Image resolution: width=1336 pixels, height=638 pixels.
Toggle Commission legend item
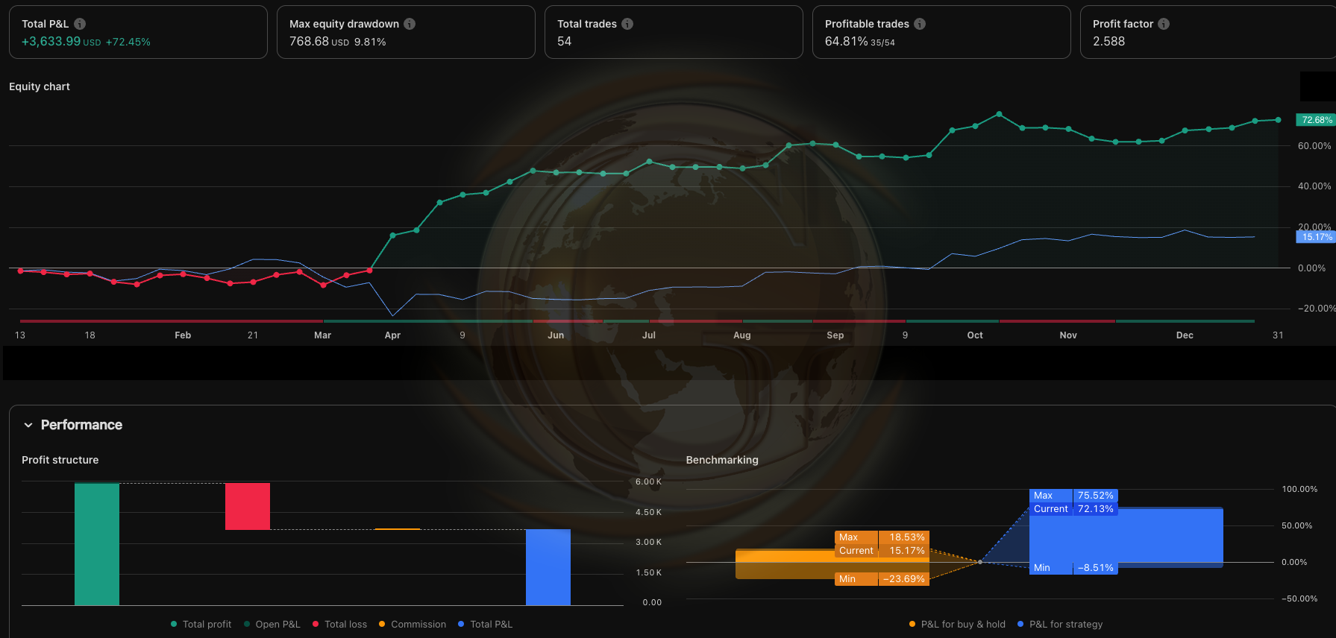[x=412, y=625]
